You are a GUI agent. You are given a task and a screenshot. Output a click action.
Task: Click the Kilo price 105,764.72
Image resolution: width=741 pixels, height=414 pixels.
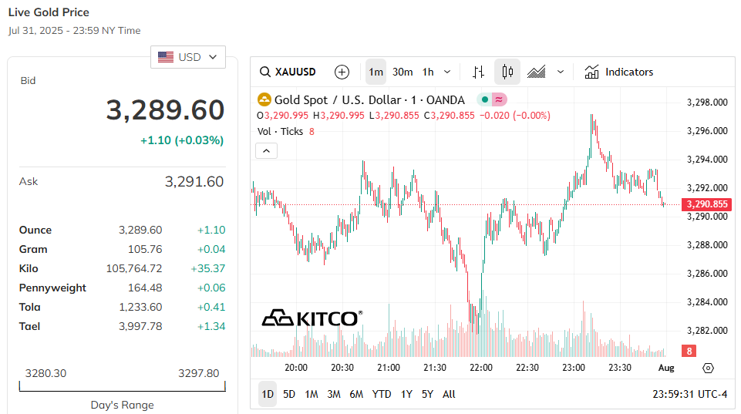click(x=134, y=268)
